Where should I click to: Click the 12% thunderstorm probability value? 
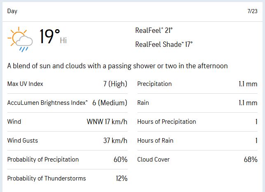121,178
